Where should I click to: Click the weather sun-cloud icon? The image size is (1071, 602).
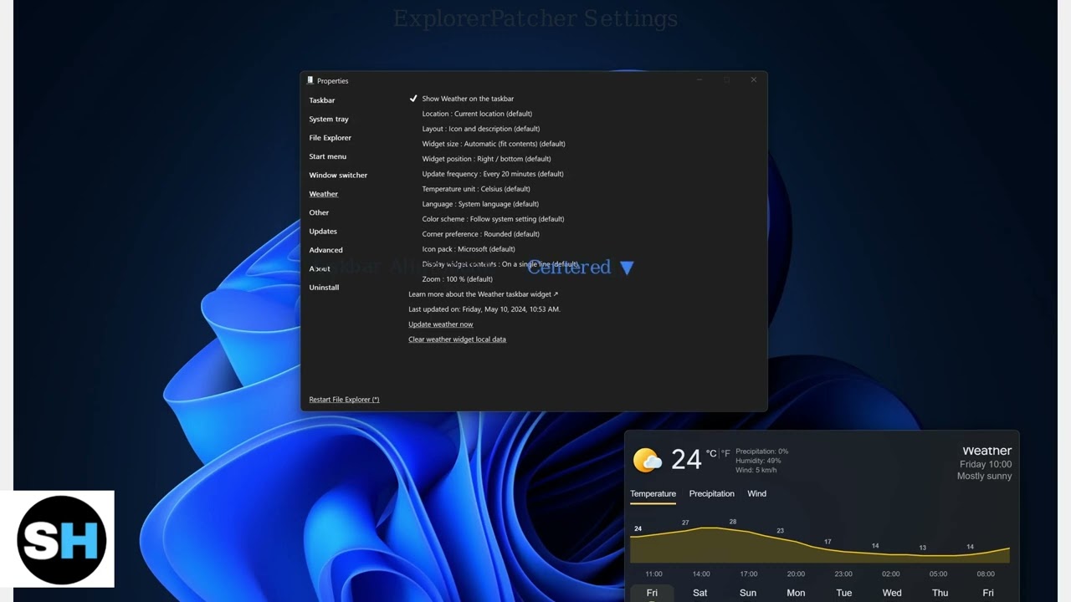tap(647, 460)
